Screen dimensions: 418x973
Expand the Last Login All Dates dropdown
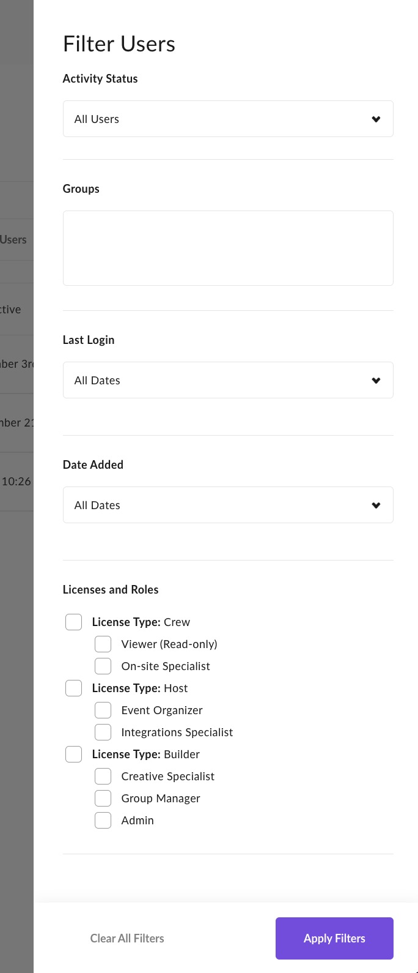click(x=228, y=380)
